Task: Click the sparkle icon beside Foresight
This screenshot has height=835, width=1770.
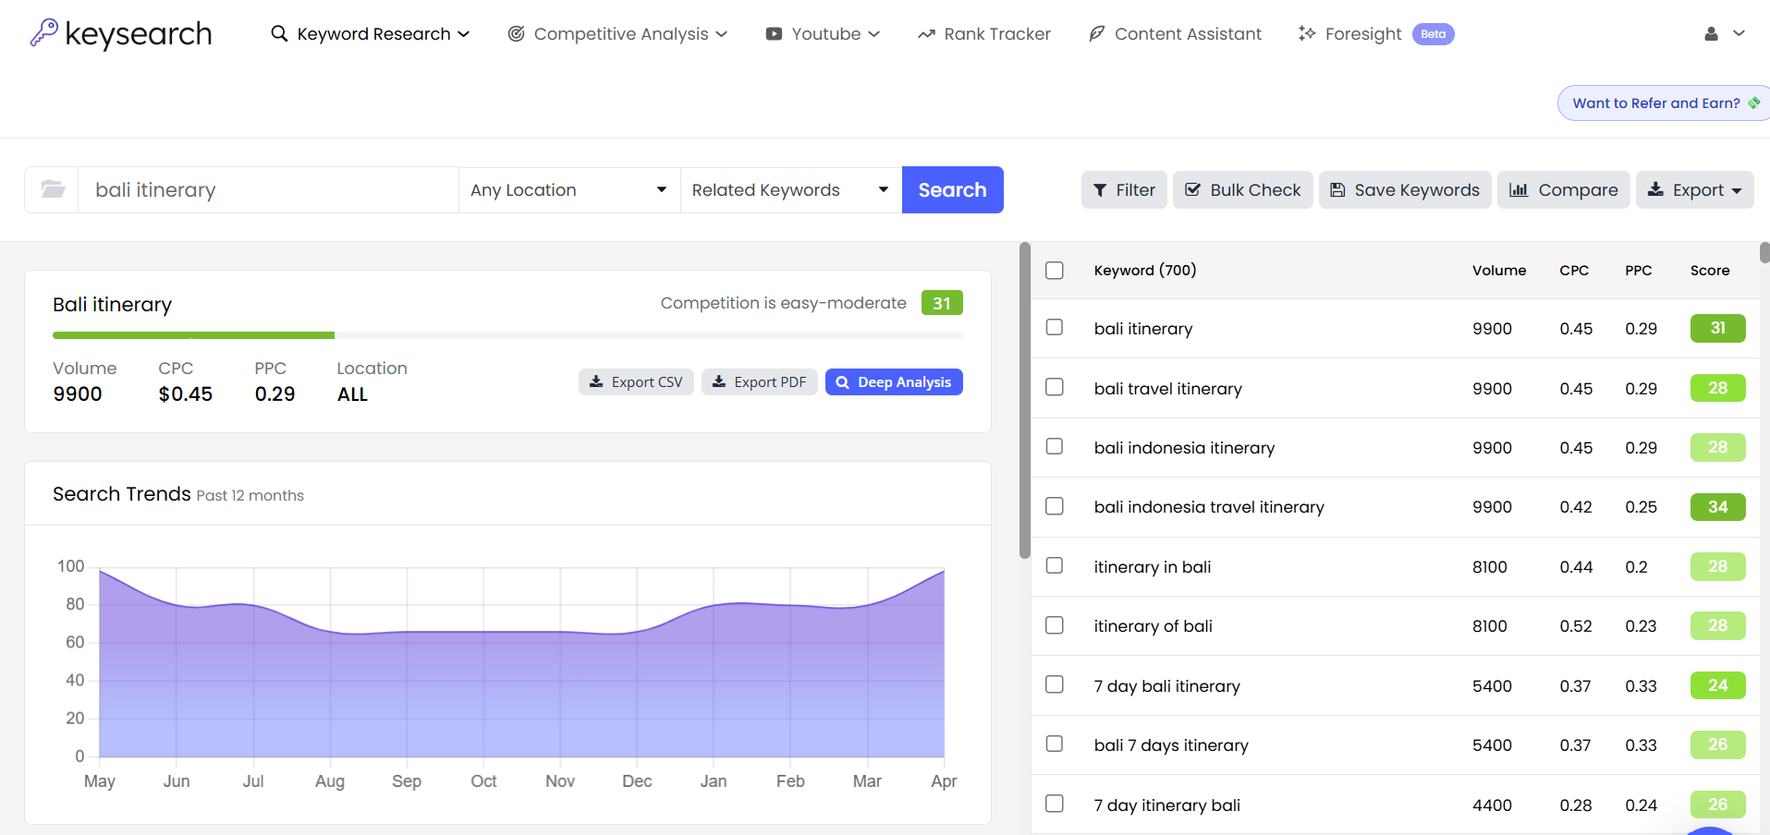Action: click(1307, 33)
